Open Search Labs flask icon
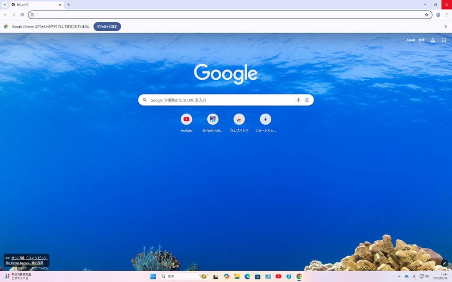452x282 pixels. 433,40
